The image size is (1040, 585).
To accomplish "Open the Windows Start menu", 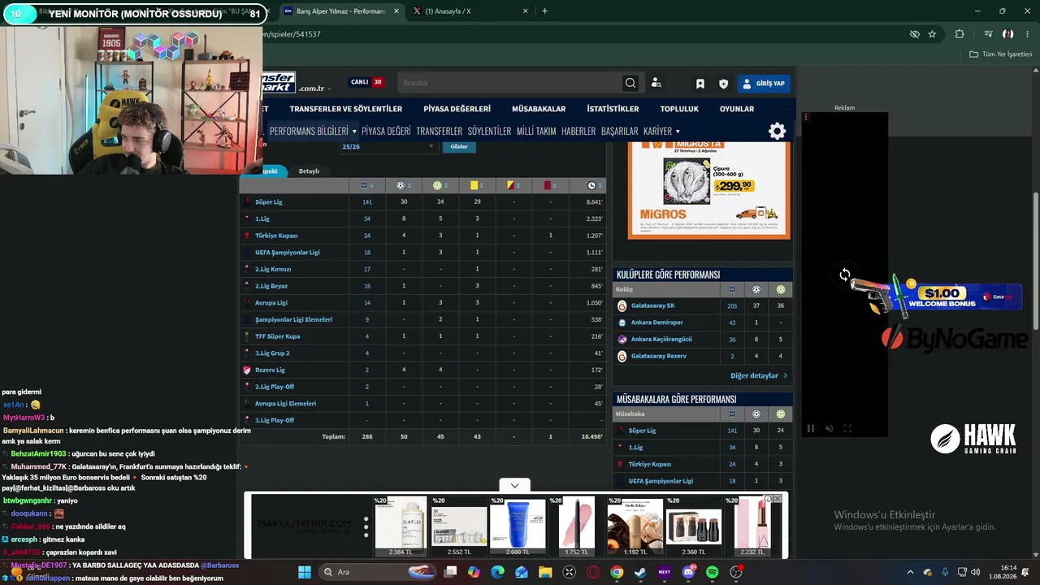I will click(x=305, y=572).
